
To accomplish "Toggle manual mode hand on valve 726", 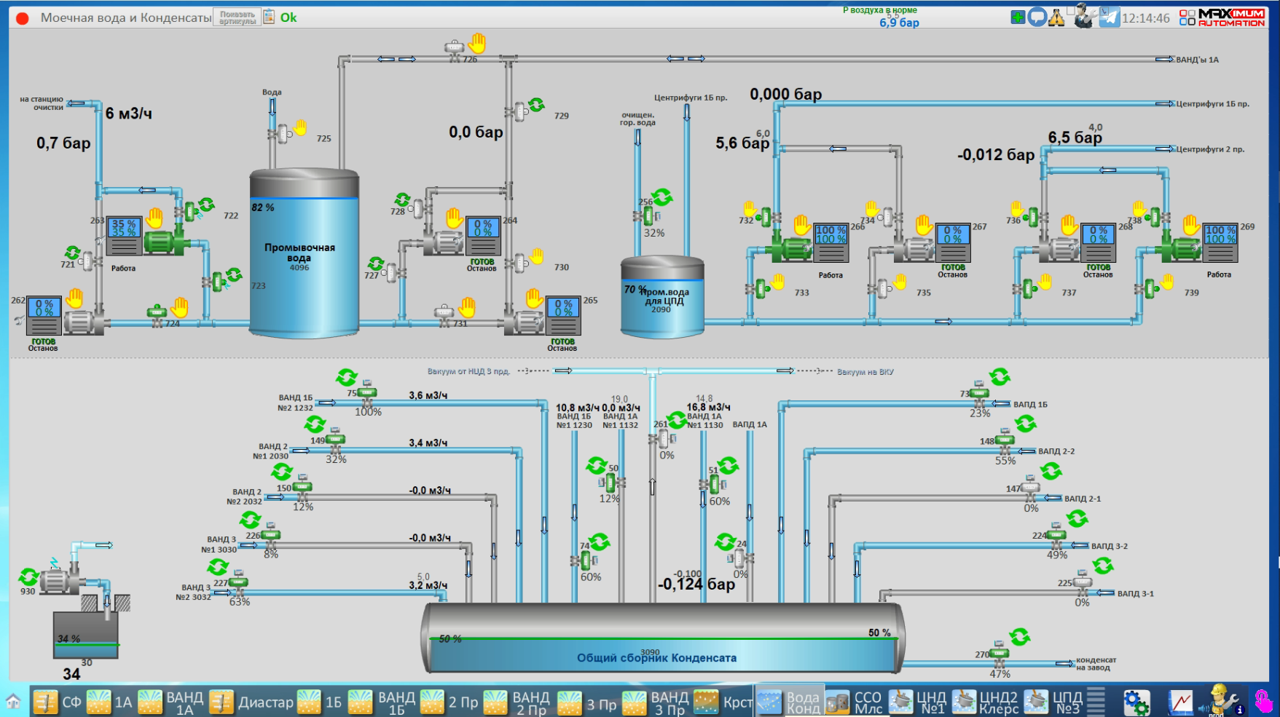I will coord(477,43).
